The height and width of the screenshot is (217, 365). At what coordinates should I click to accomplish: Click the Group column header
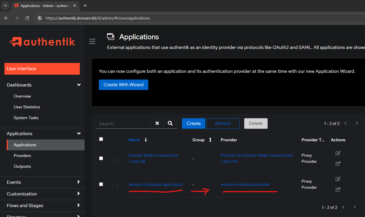(198, 140)
